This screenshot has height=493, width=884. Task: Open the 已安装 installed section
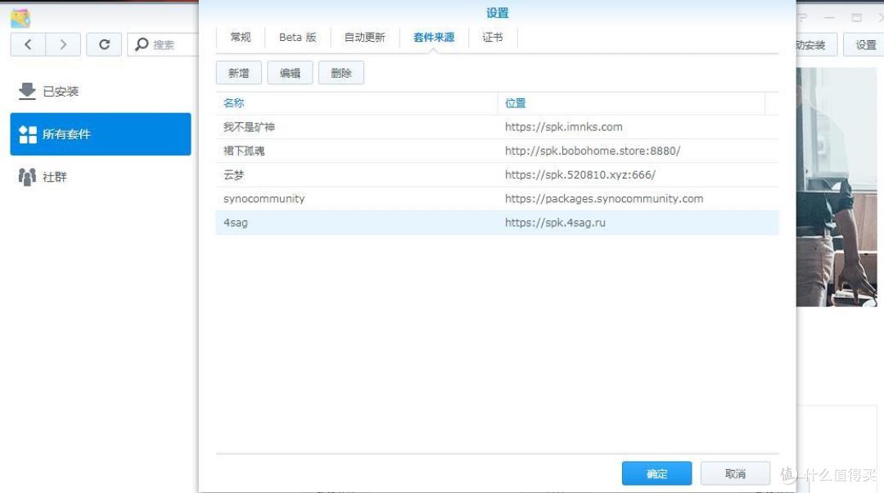pos(101,91)
